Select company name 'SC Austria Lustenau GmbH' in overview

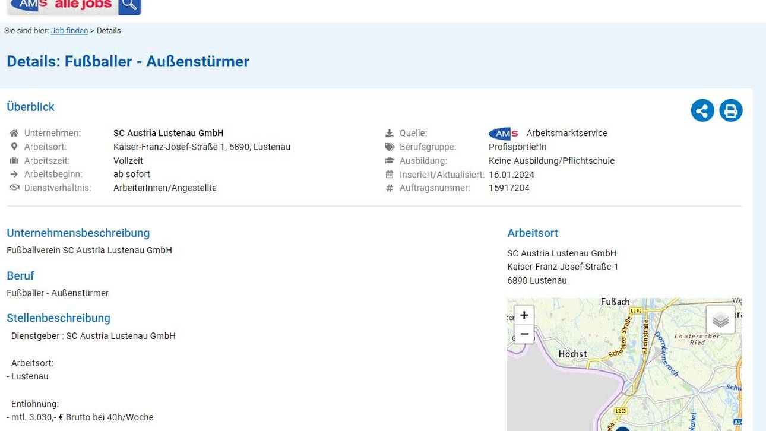tap(169, 133)
